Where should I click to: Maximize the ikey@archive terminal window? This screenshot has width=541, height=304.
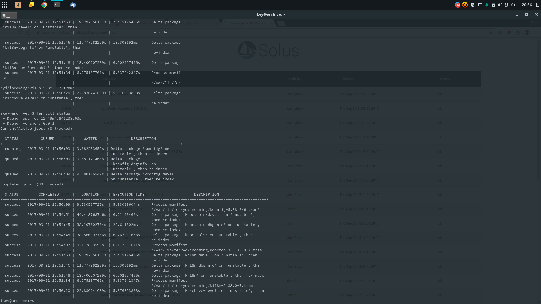click(527, 14)
